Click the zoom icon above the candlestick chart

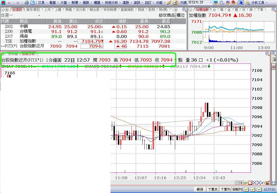267,54
